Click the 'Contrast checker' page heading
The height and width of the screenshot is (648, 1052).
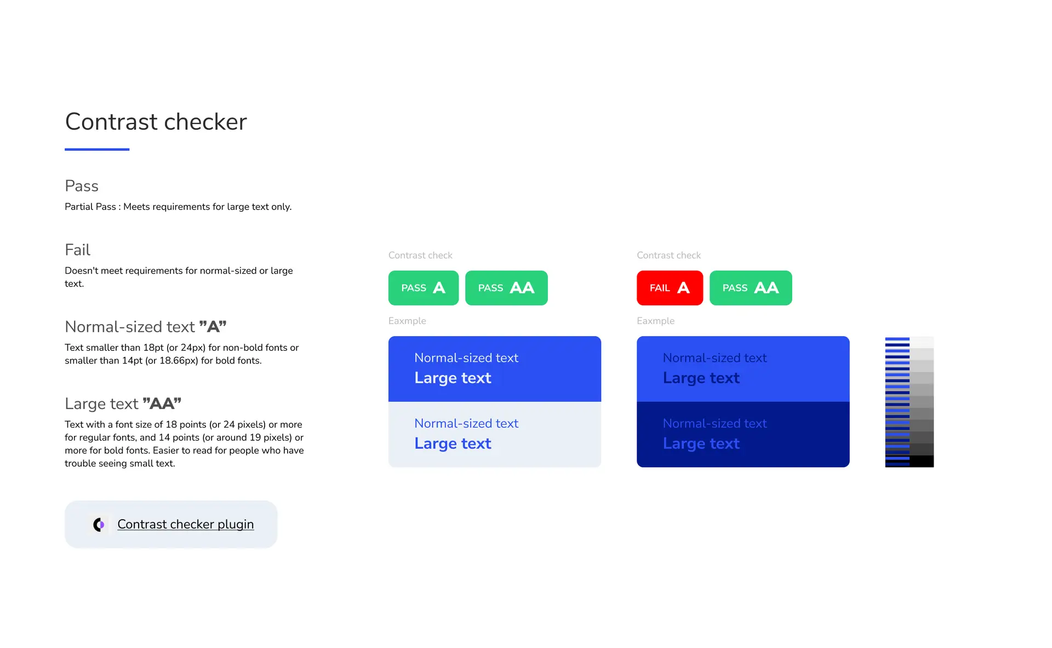coord(156,122)
